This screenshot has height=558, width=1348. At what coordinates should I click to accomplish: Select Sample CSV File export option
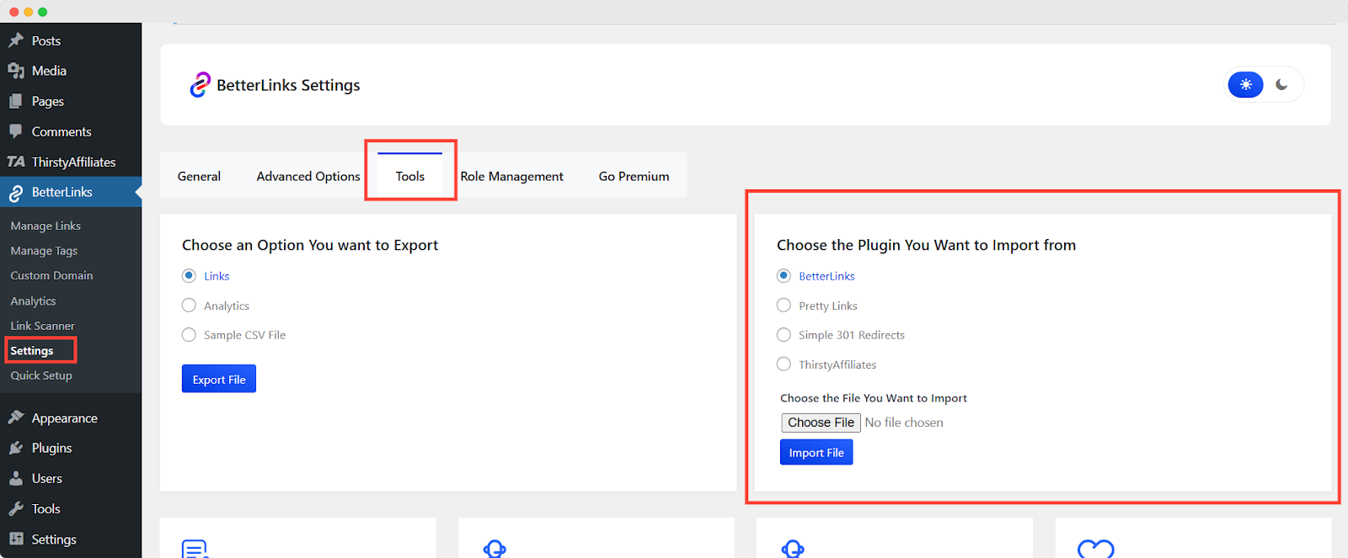point(190,335)
